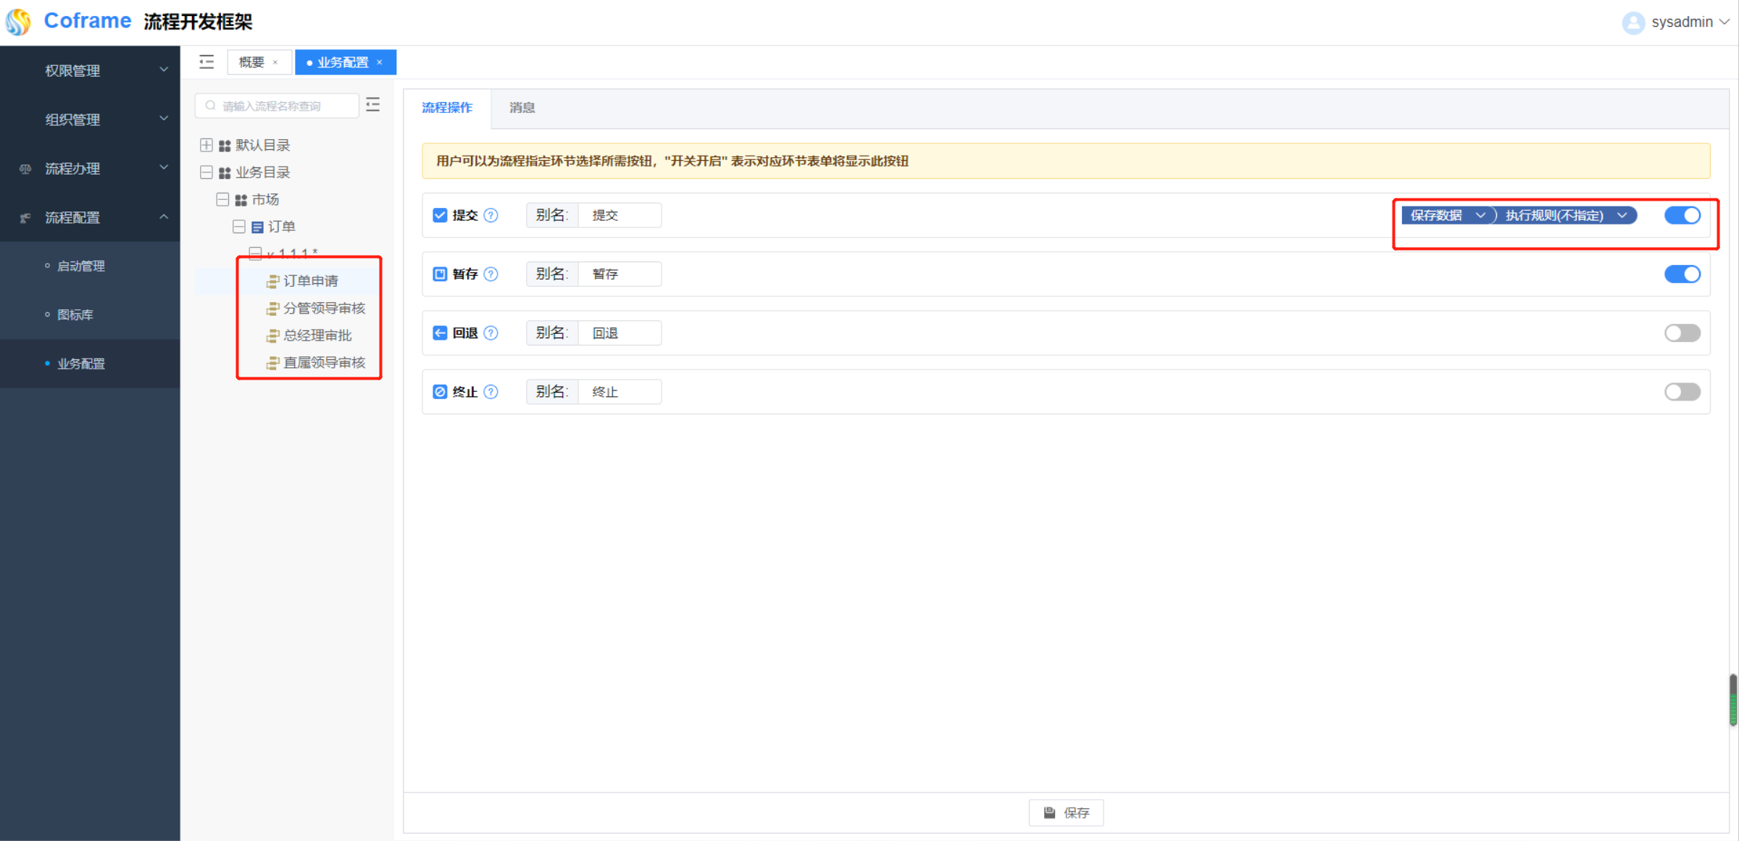Expand the 默认目录 tree node
This screenshot has height=841, width=1739.
[207, 145]
